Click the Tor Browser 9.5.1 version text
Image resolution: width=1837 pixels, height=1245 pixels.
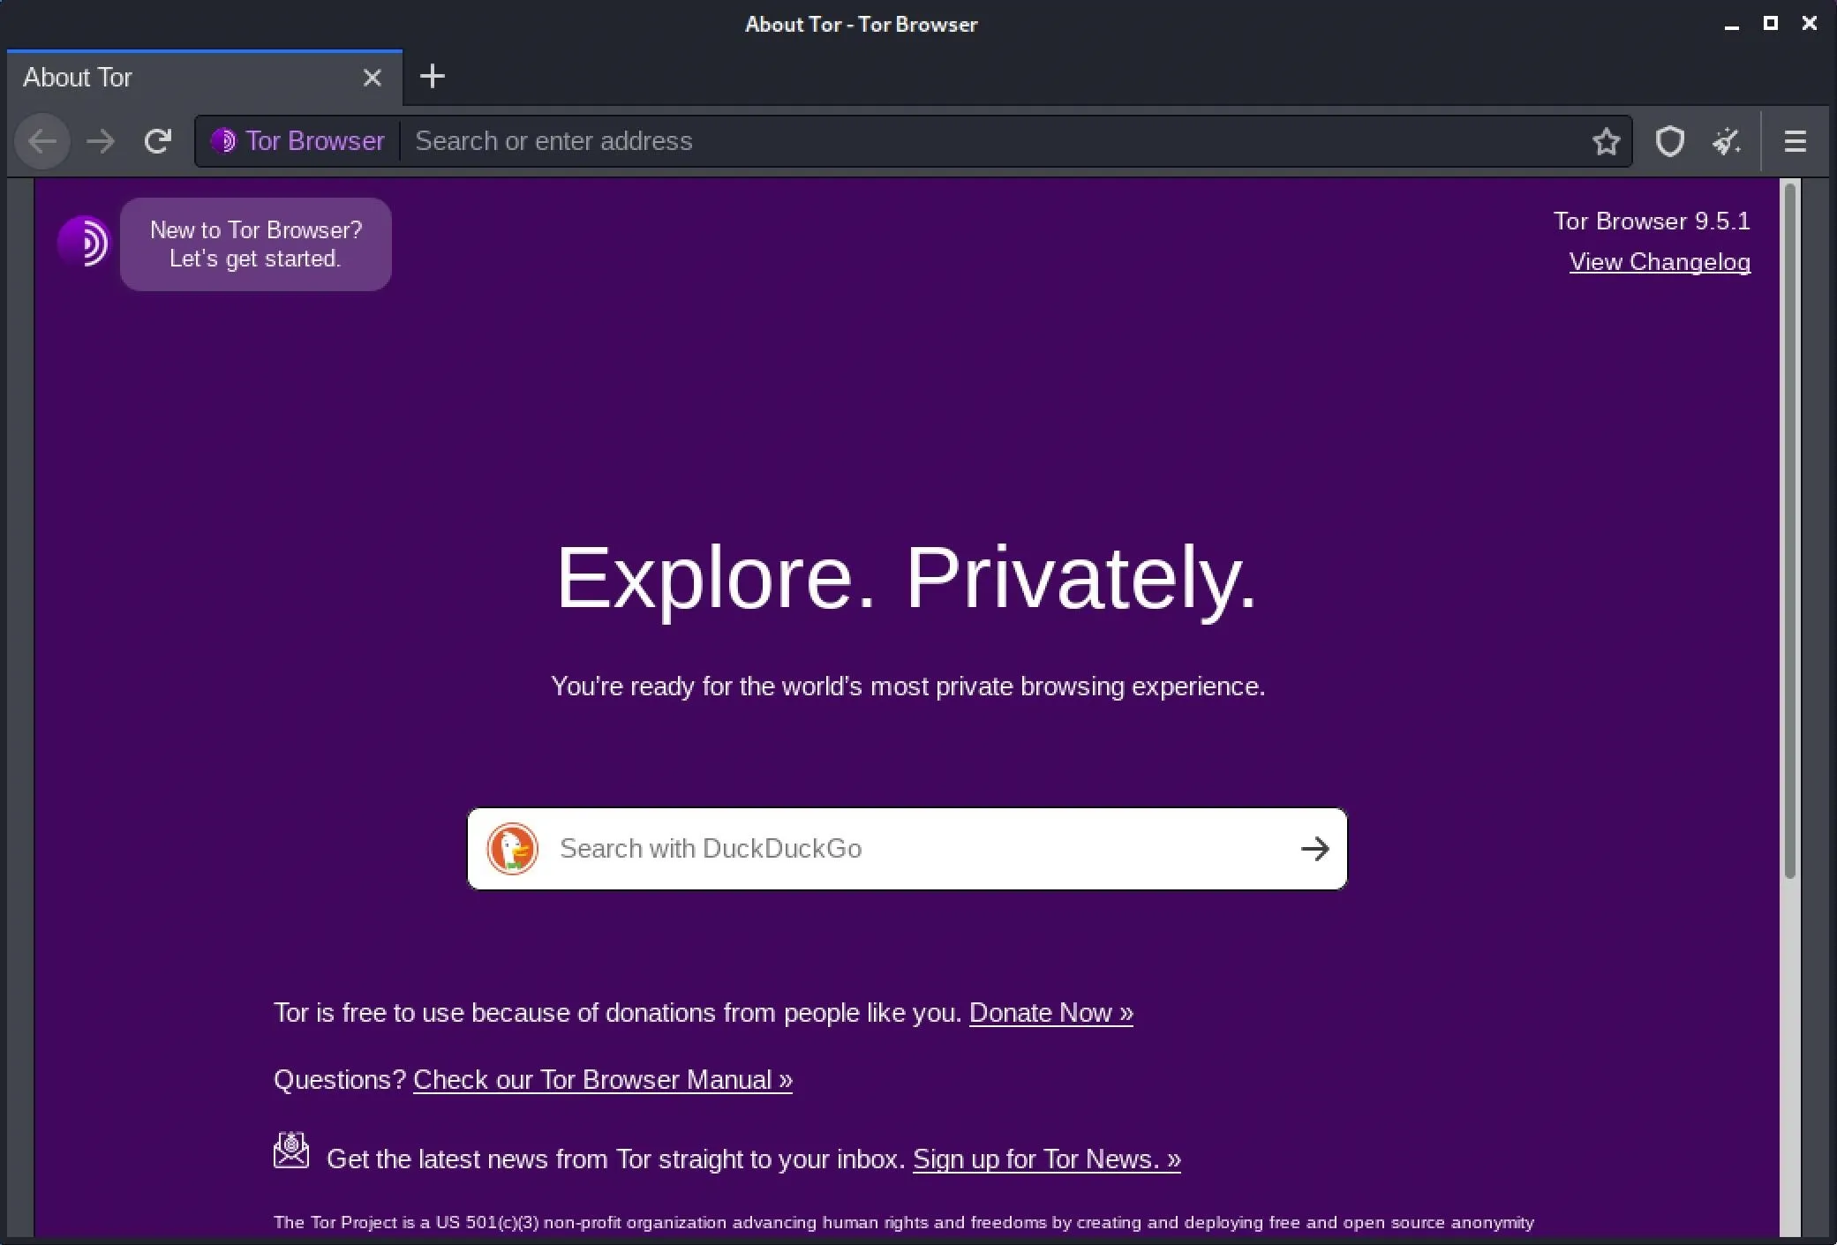(1652, 221)
